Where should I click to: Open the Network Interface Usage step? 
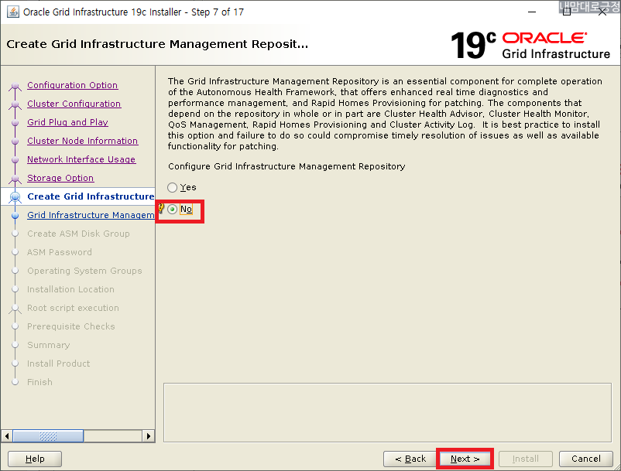[81, 159]
